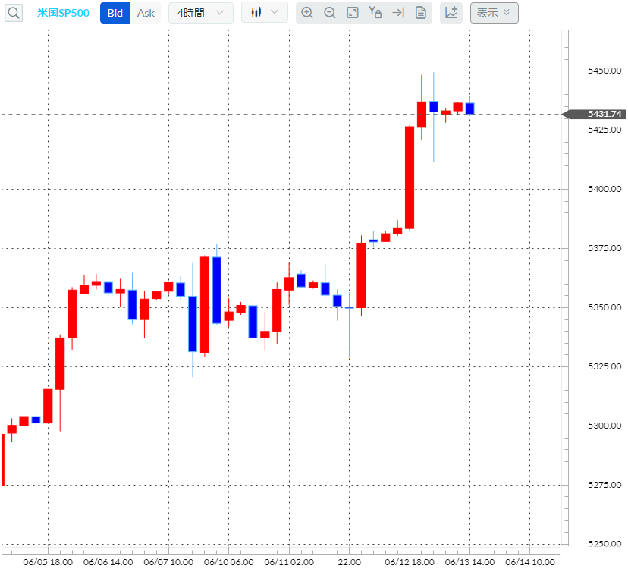This screenshot has width=628, height=569.
Task: Expand the chart type selector chevron
Action: coord(273,12)
